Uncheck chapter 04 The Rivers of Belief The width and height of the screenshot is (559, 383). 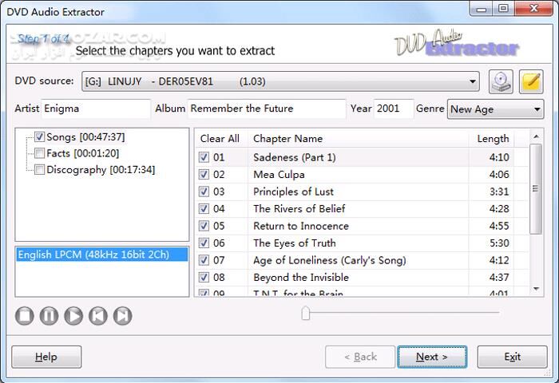(204, 208)
